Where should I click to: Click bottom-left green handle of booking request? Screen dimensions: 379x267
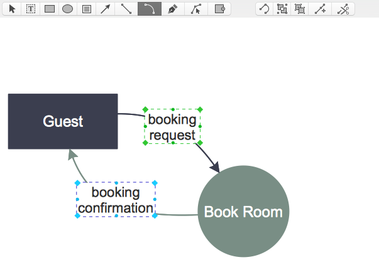145,143
